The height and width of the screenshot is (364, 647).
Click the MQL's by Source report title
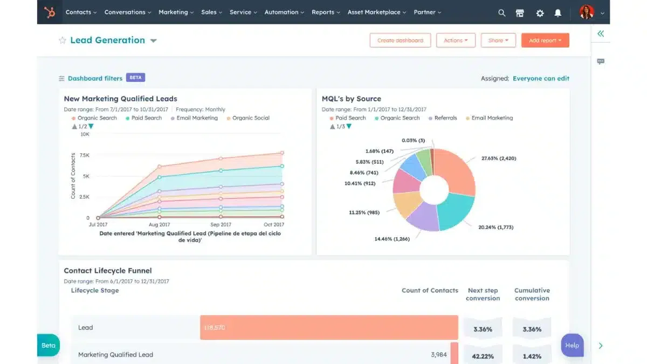tap(352, 99)
